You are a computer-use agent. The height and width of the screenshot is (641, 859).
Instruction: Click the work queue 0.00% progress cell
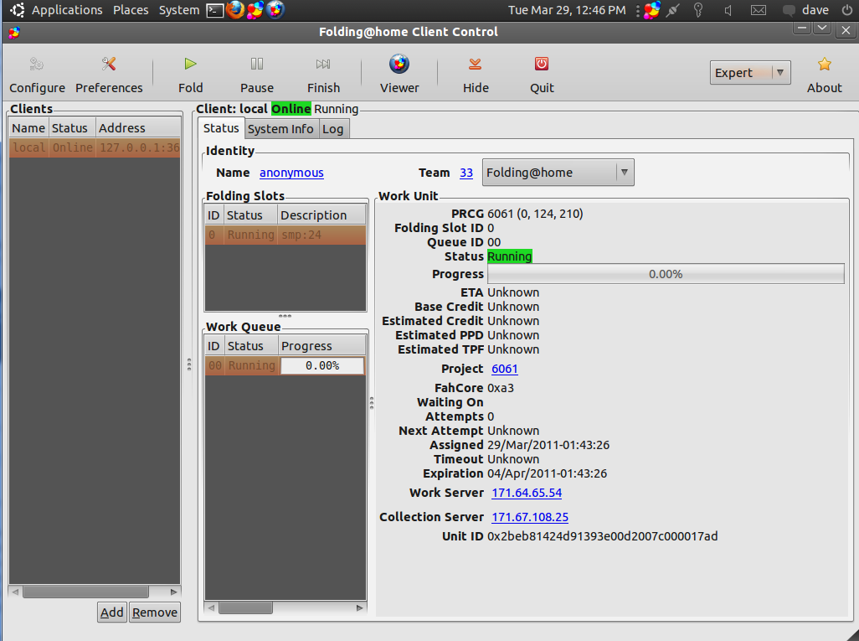coord(322,365)
